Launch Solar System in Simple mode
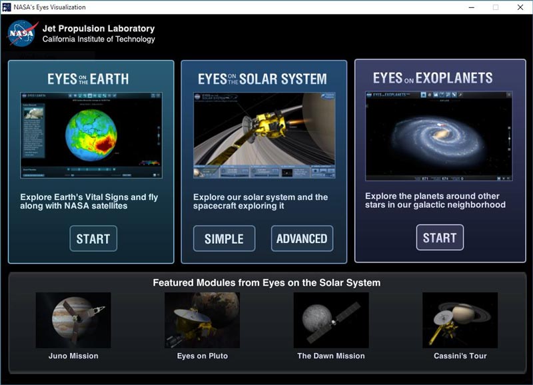Viewport: 533px width, 385px height. (x=224, y=238)
